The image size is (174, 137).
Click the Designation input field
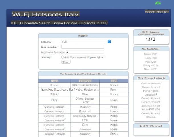83,47
